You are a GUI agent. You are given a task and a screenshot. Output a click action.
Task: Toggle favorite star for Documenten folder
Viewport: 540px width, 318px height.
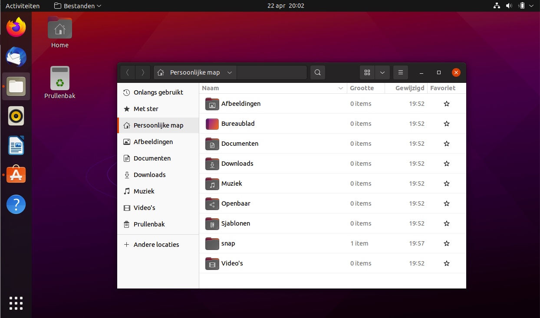click(447, 144)
